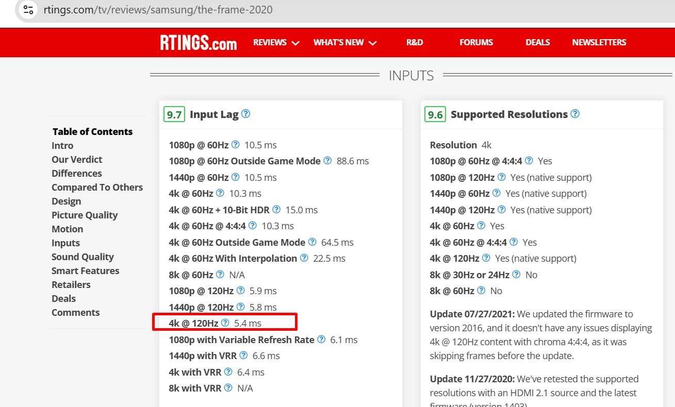Image resolution: width=675 pixels, height=407 pixels.
Task: Jump to Comments section
Action: click(x=75, y=312)
